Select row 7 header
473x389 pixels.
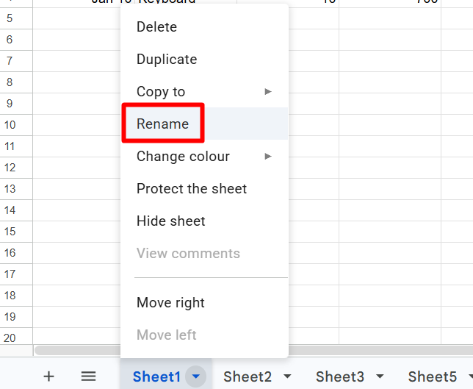pyautogui.click(x=16, y=61)
